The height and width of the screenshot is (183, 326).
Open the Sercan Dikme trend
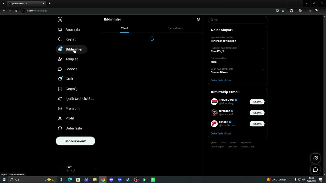[x=219, y=72]
